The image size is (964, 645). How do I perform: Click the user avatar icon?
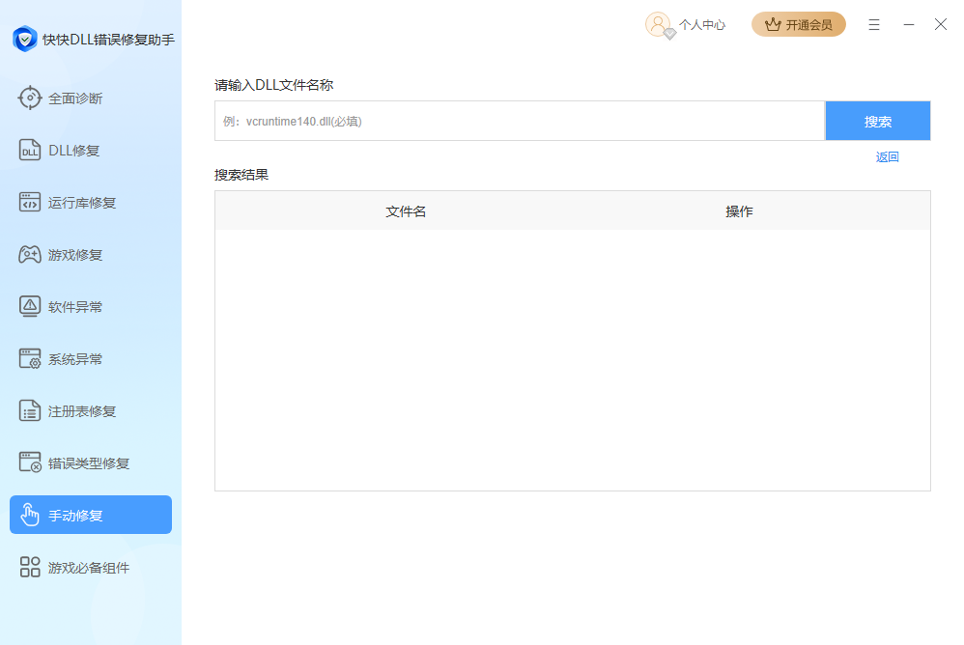click(x=658, y=24)
